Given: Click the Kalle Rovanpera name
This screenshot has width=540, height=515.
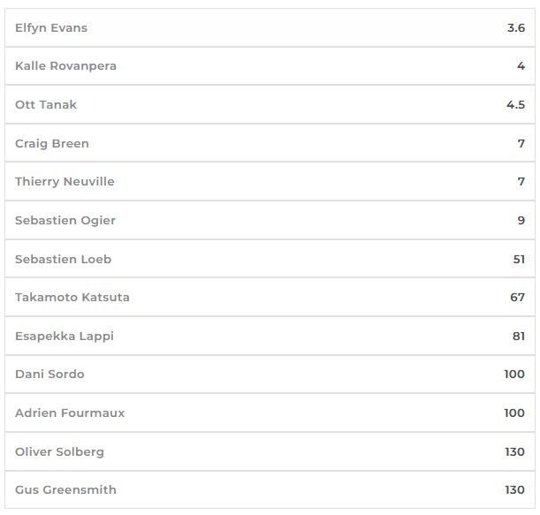Looking at the screenshot, I should (65, 66).
